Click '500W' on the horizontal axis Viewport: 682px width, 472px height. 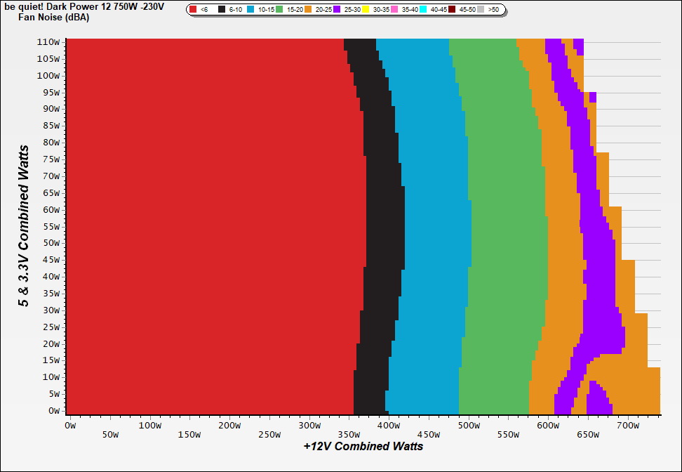468,426
